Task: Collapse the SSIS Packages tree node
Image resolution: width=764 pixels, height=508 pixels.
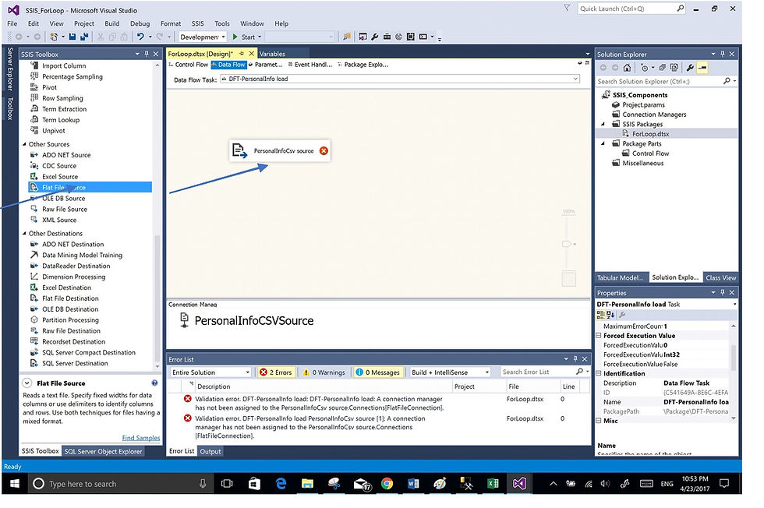Action: click(603, 124)
